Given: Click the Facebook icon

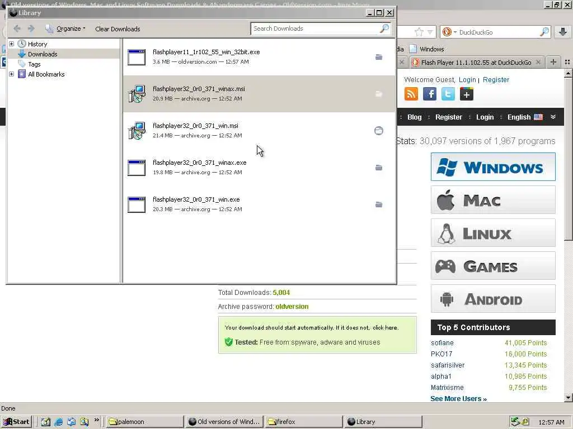Looking at the screenshot, I should click(x=430, y=94).
